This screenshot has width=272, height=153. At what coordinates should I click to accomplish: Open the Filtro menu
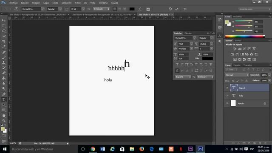click(78, 3)
